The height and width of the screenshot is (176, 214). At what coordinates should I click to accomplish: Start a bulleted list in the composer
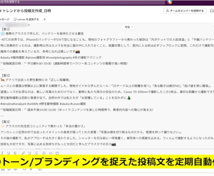(x=36, y=153)
